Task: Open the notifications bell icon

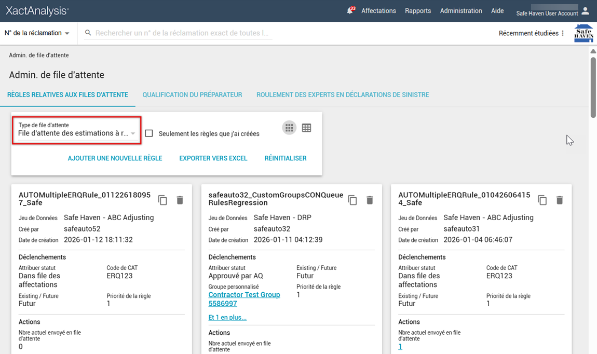Action: point(349,11)
